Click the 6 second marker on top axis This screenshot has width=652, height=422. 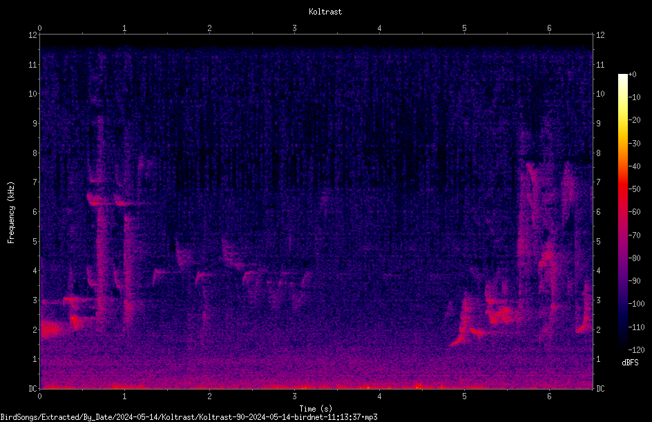(549, 28)
